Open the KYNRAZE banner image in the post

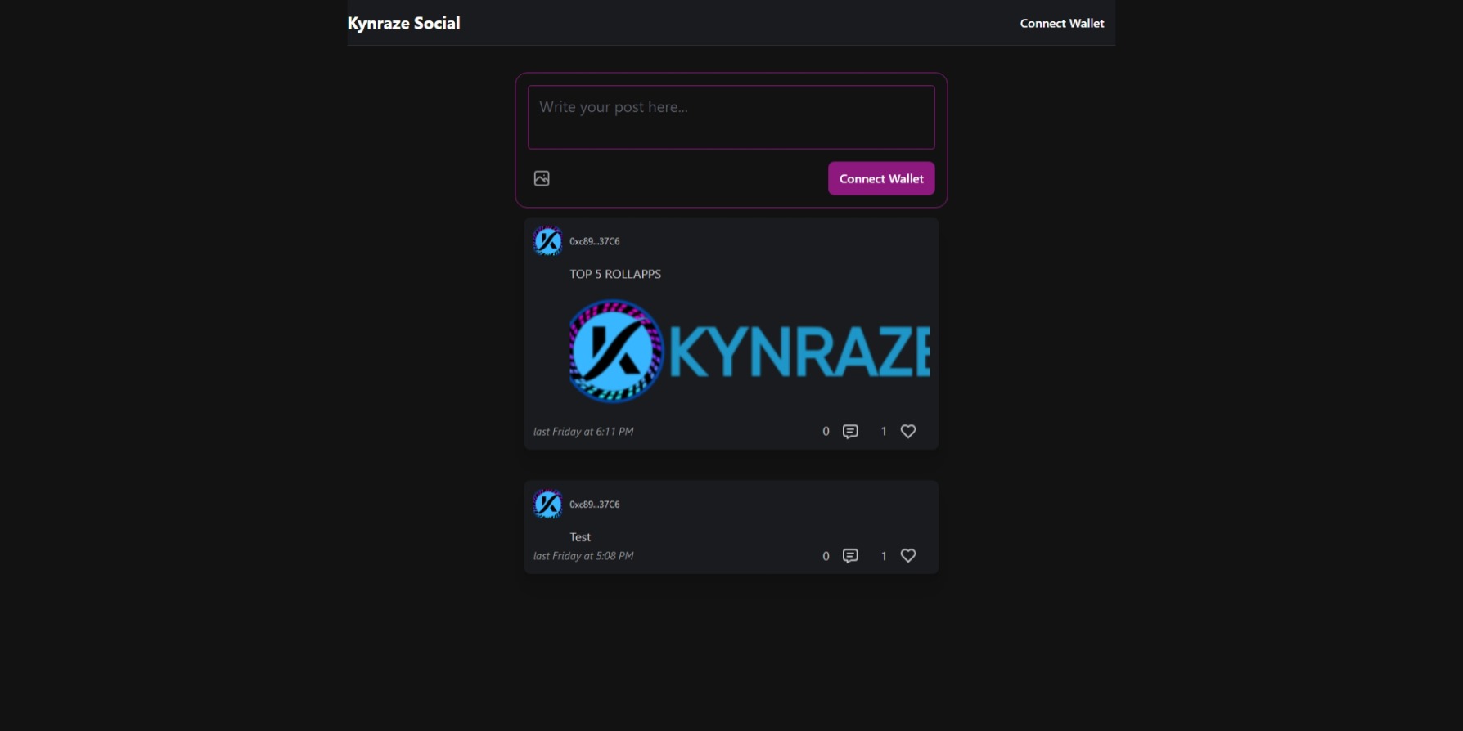(749, 351)
